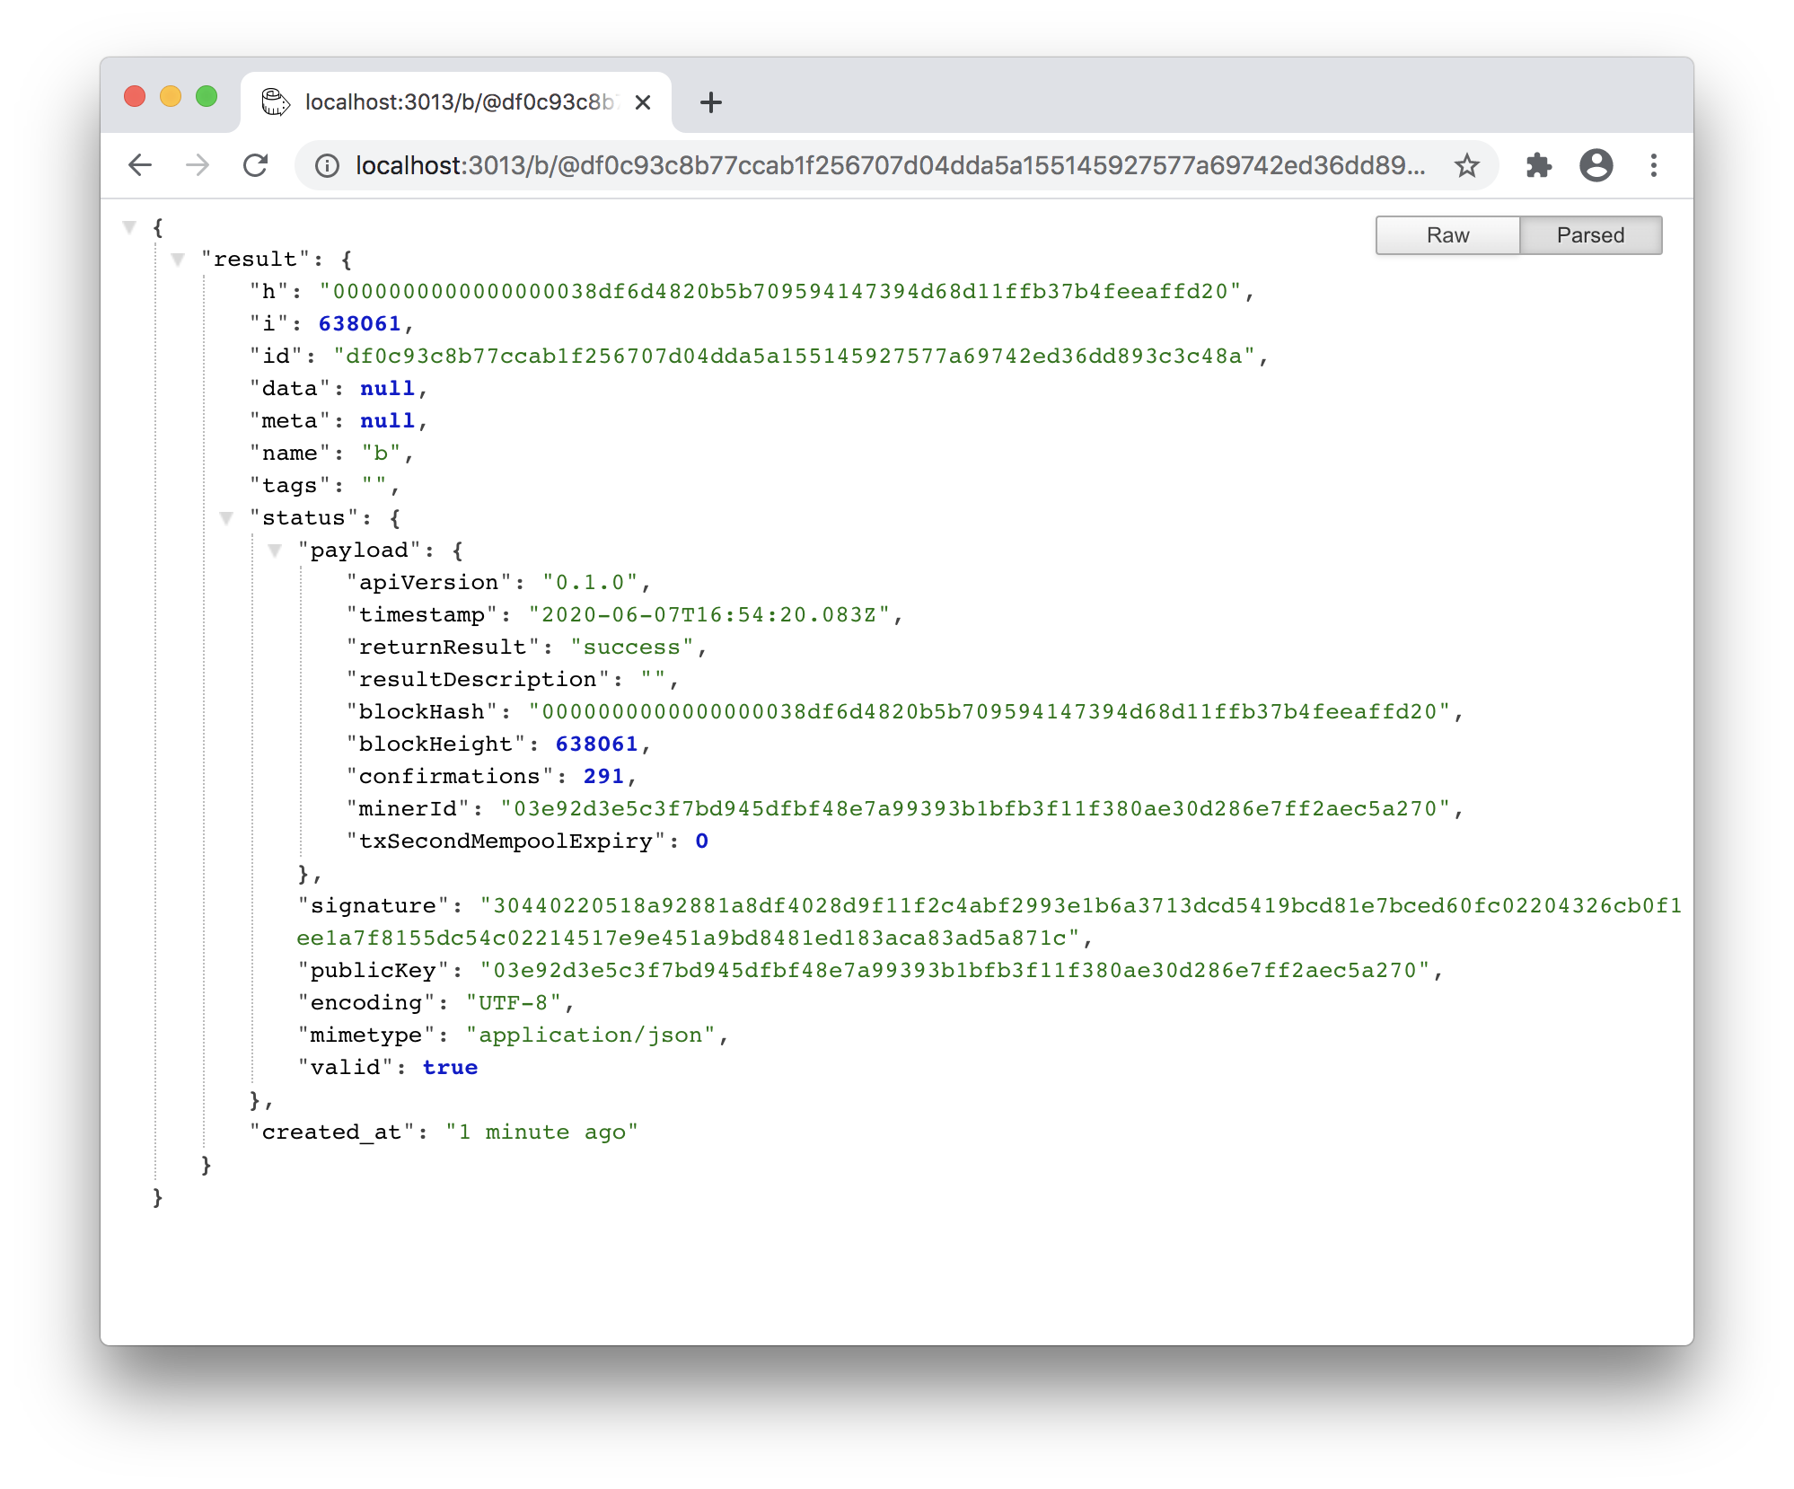This screenshot has width=1794, height=1489.
Task: Switch to Parsed JSON view
Action: point(1589,235)
